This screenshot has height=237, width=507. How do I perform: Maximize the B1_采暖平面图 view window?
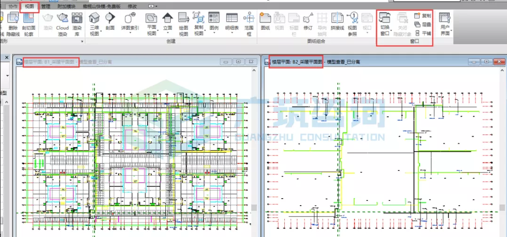[x=238, y=62]
